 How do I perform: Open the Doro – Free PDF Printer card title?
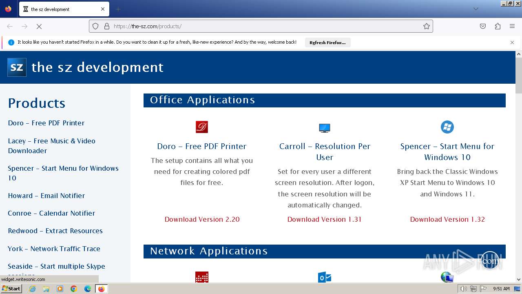(202, 146)
